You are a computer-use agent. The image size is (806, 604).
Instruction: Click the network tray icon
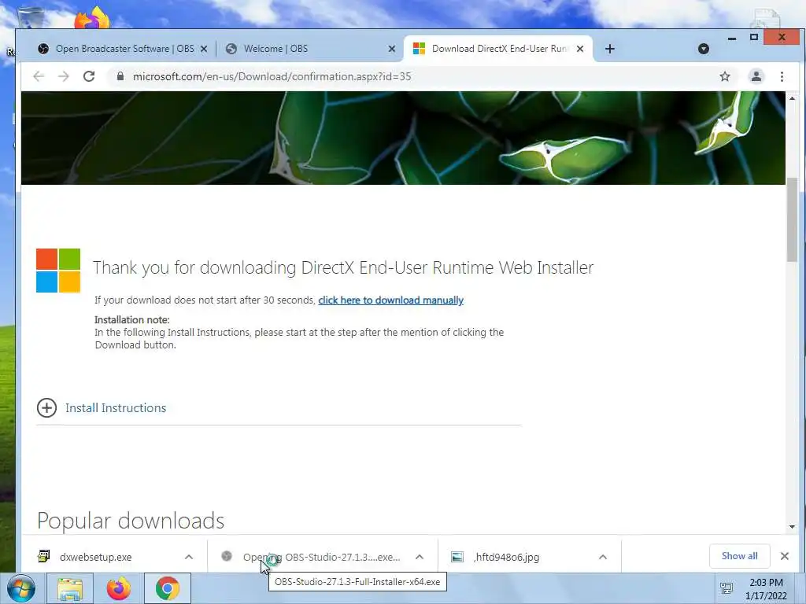[x=727, y=588]
